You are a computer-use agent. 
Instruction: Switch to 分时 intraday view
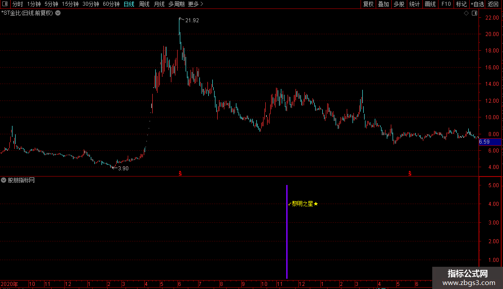pyautogui.click(x=18, y=4)
